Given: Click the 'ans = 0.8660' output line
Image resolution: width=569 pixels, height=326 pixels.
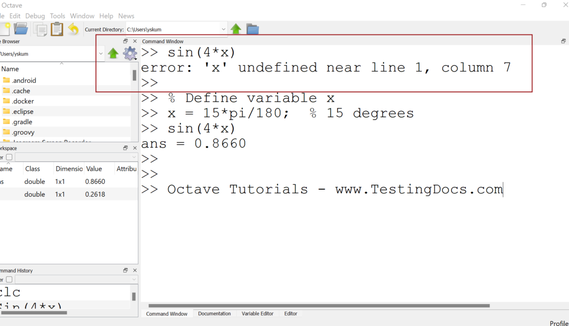Looking at the screenshot, I should (194, 144).
